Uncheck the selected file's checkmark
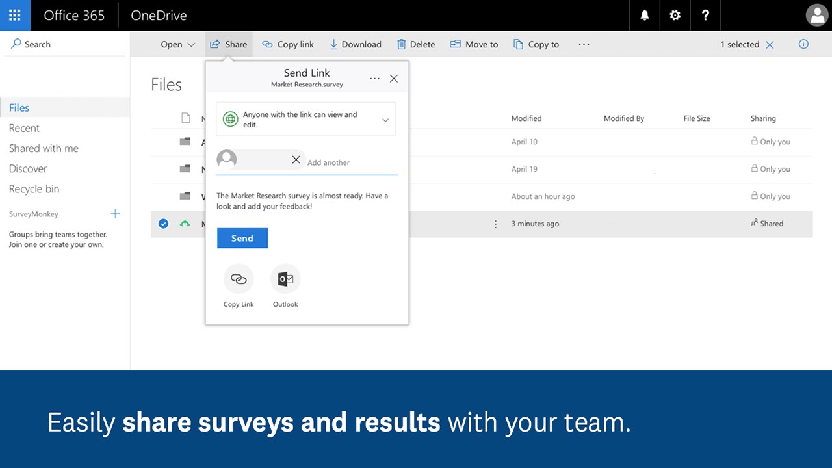This screenshot has width=832, height=468. (163, 224)
